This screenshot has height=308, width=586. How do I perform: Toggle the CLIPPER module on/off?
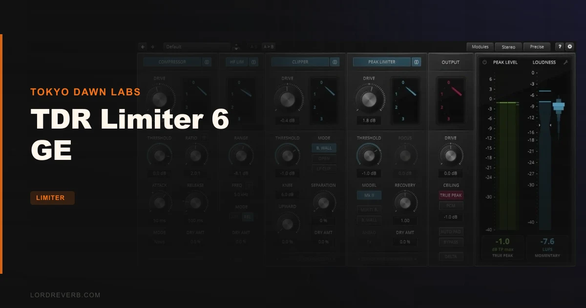300,62
